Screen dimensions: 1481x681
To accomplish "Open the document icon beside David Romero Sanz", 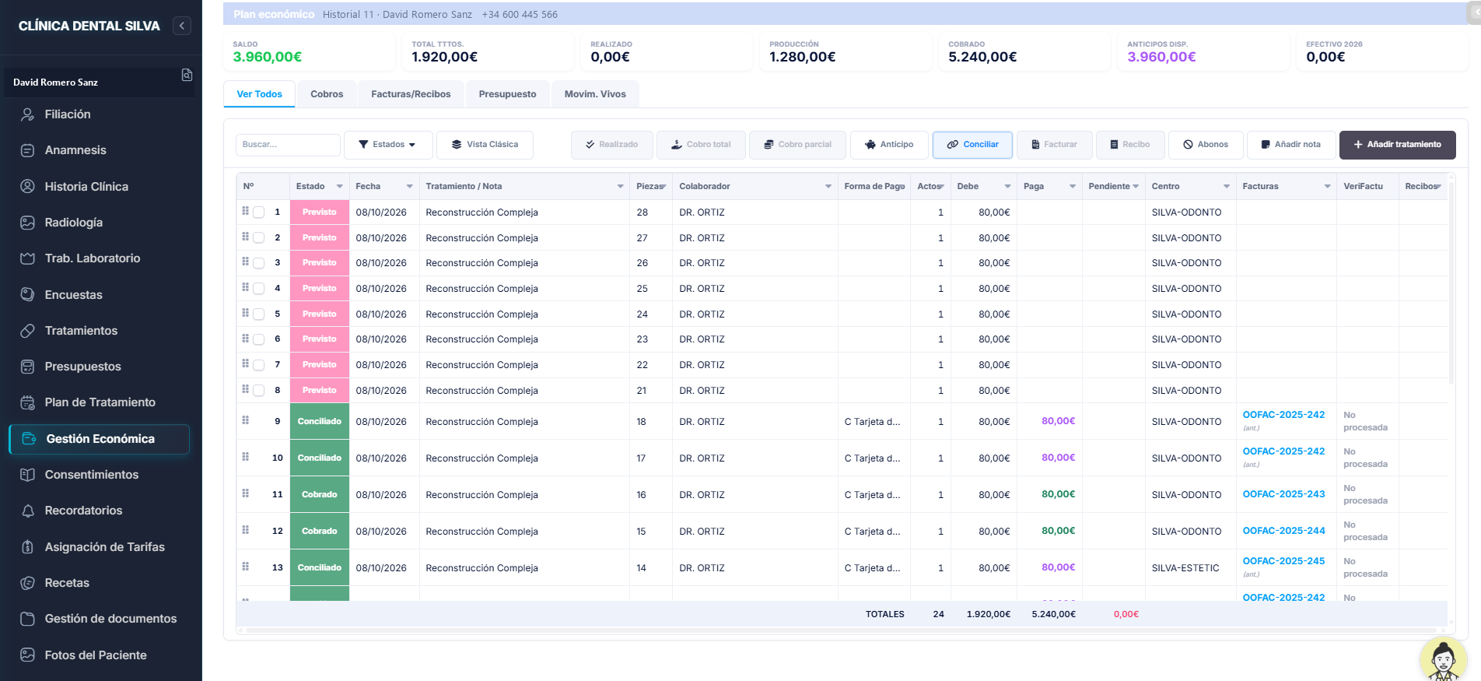I will point(187,75).
